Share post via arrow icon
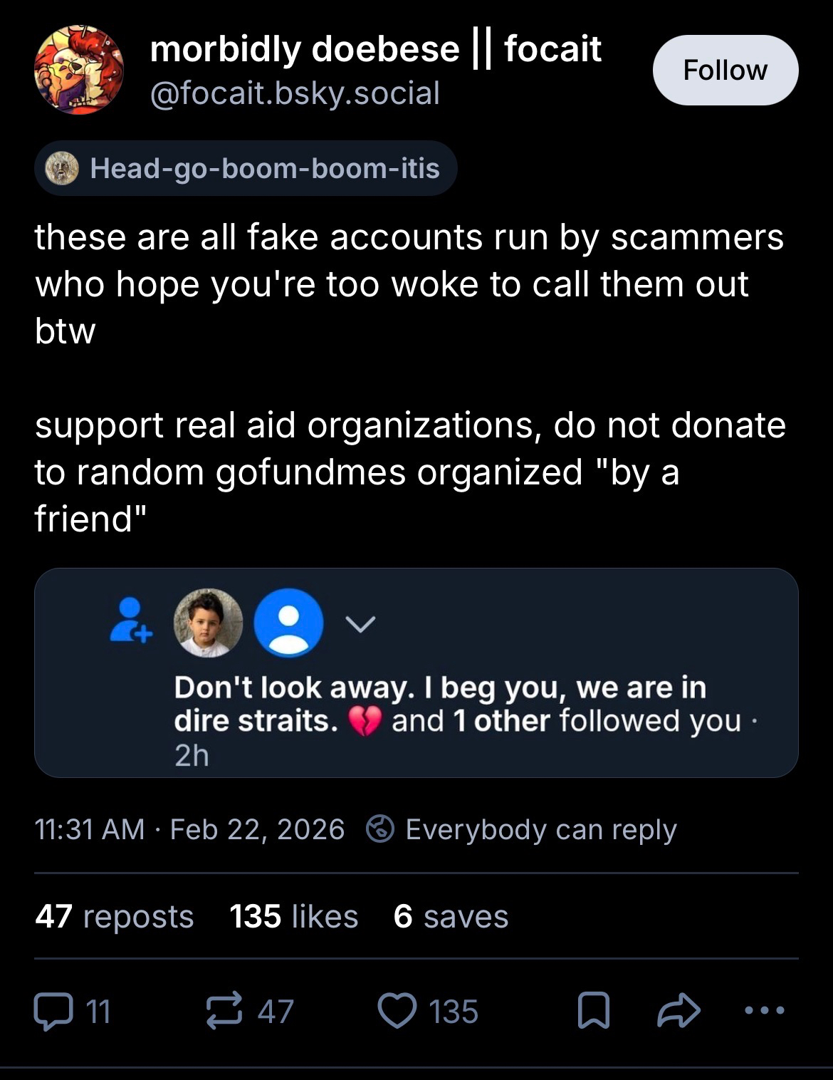Viewport: 833px width, 1080px height. tap(679, 1011)
